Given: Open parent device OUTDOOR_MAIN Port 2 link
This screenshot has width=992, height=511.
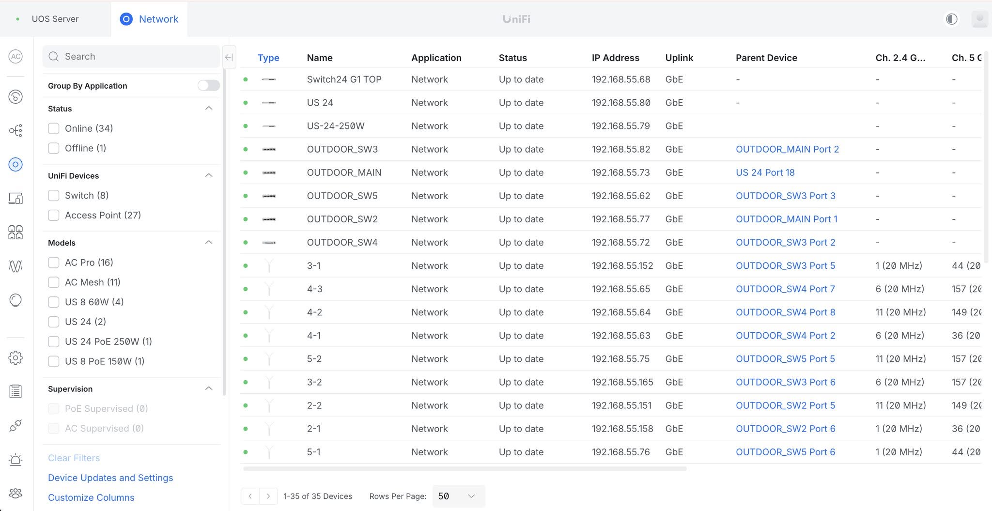Looking at the screenshot, I should [787, 149].
